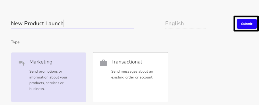The width and height of the screenshot is (259, 105).
Task: Select the Marketing type card
Action: coord(49,77)
